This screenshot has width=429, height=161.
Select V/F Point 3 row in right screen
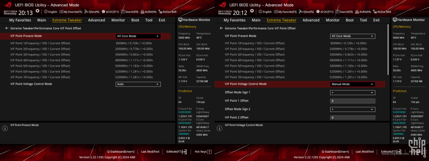point(300,54)
